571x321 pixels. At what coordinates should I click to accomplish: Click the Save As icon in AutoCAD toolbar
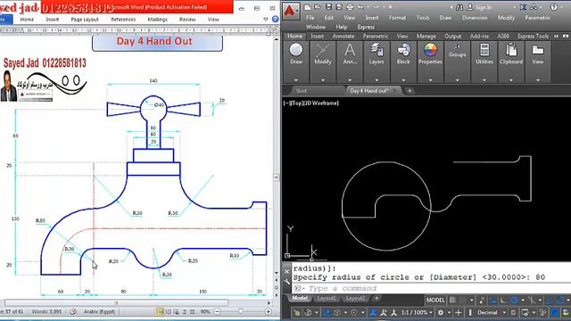point(339,7)
